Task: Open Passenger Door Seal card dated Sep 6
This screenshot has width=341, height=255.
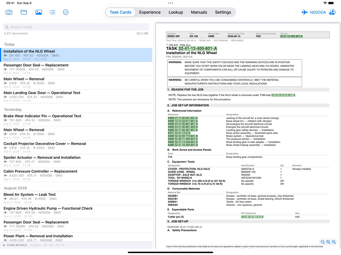Action: click(76, 69)
